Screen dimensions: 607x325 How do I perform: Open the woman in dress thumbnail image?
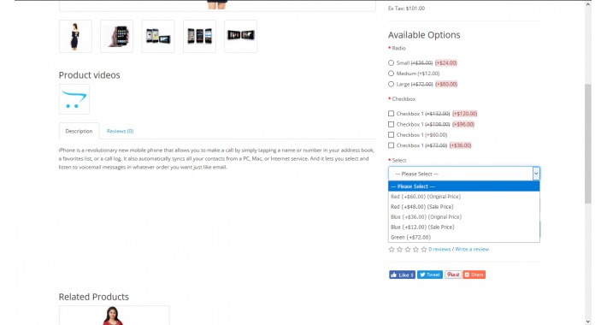click(x=75, y=37)
